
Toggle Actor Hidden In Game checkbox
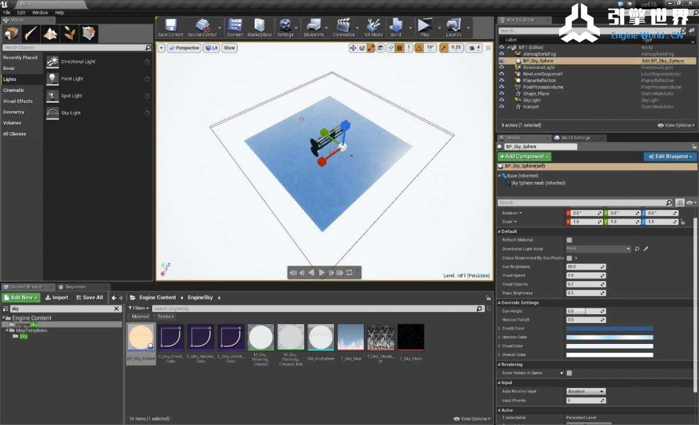(569, 373)
